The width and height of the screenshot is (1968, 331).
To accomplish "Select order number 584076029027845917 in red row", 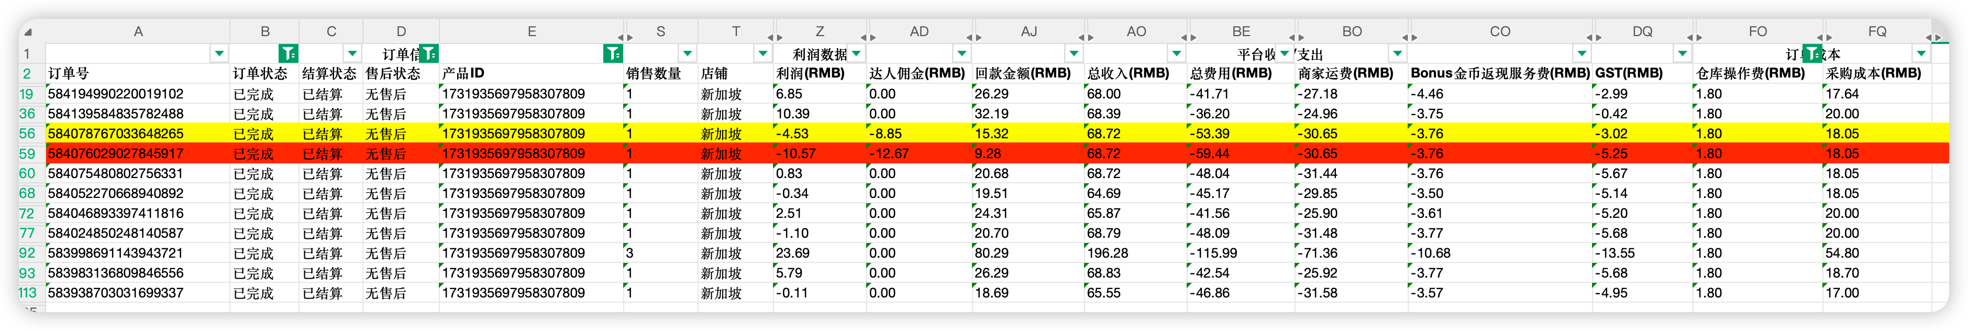I will coord(138,153).
